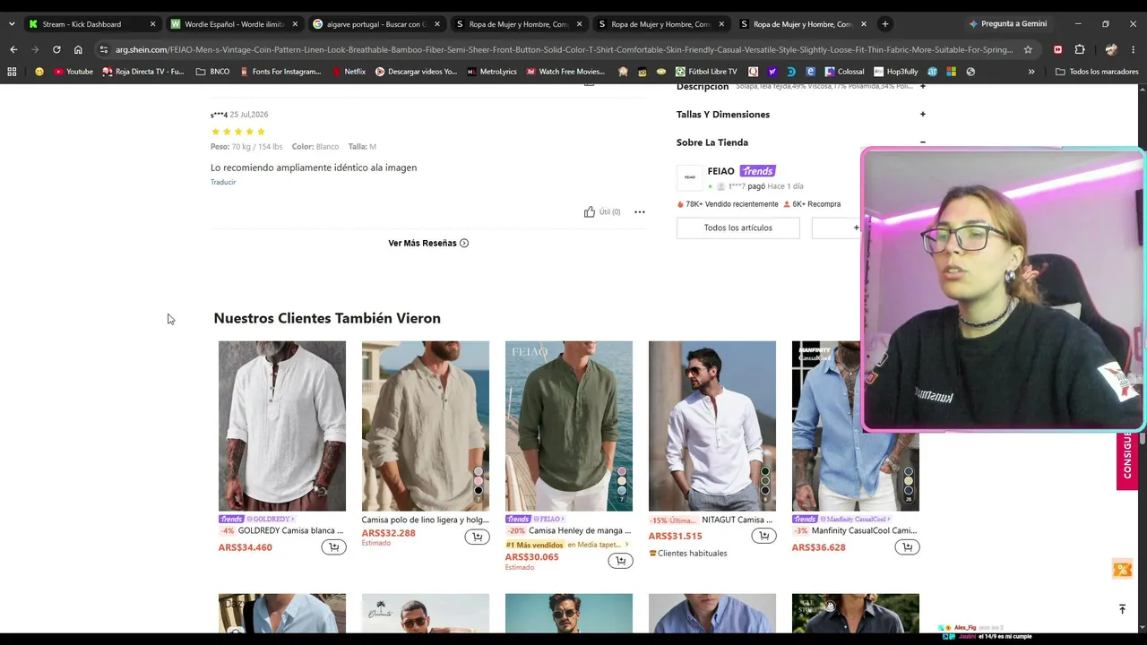Image resolution: width=1147 pixels, height=645 pixels.
Task: Close the Wordle Español tab
Action: point(295,24)
